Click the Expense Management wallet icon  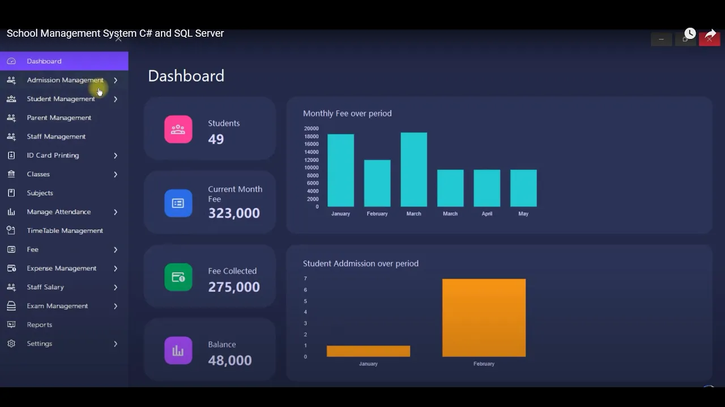coord(11,268)
